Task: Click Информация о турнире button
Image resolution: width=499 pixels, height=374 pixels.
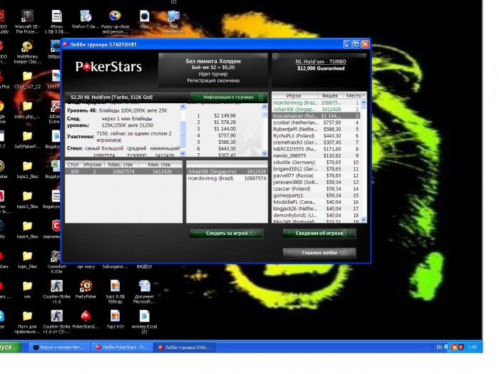Action: pos(229,97)
